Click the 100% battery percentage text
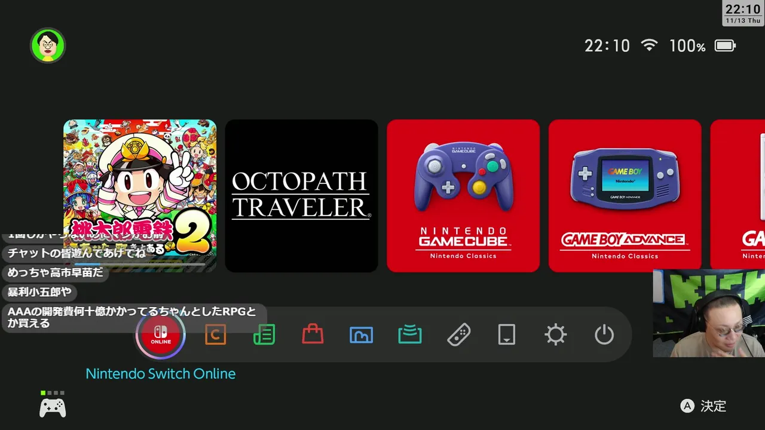Viewport: 765px width, 430px height. click(x=687, y=46)
